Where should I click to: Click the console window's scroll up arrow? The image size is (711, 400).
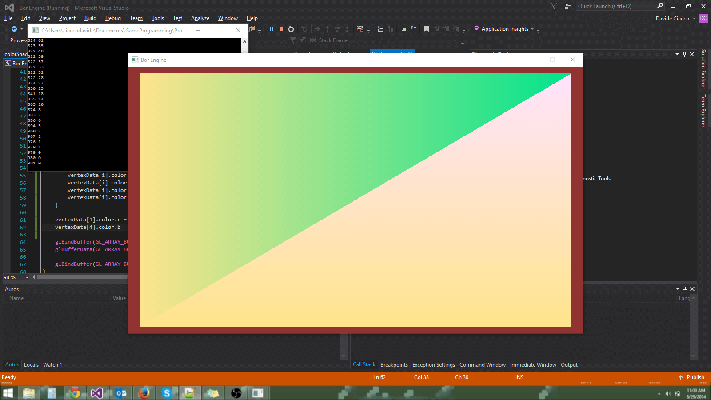click(x=244, y=42)
